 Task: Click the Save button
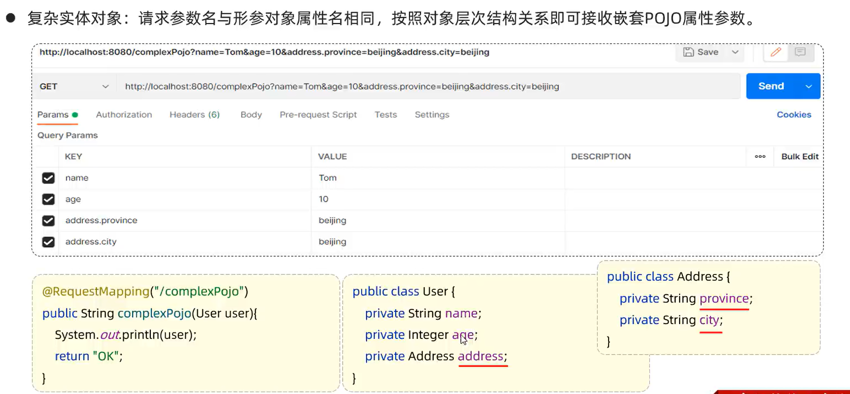pos(701,52)
